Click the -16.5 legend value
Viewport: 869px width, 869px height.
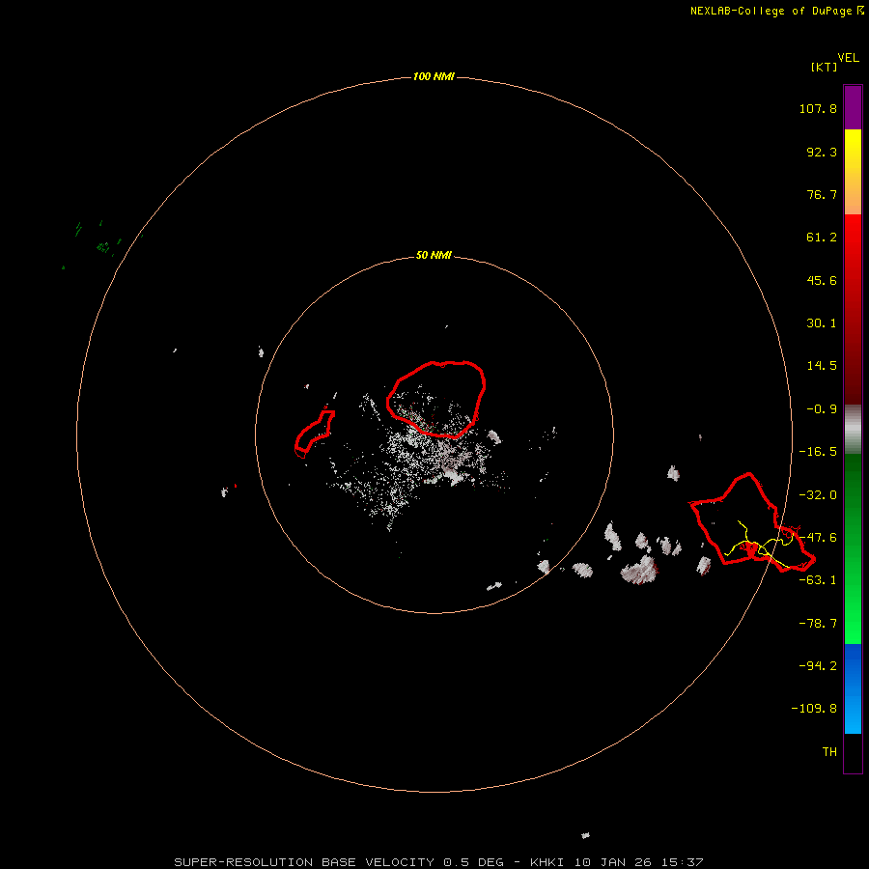click(818, 452)
